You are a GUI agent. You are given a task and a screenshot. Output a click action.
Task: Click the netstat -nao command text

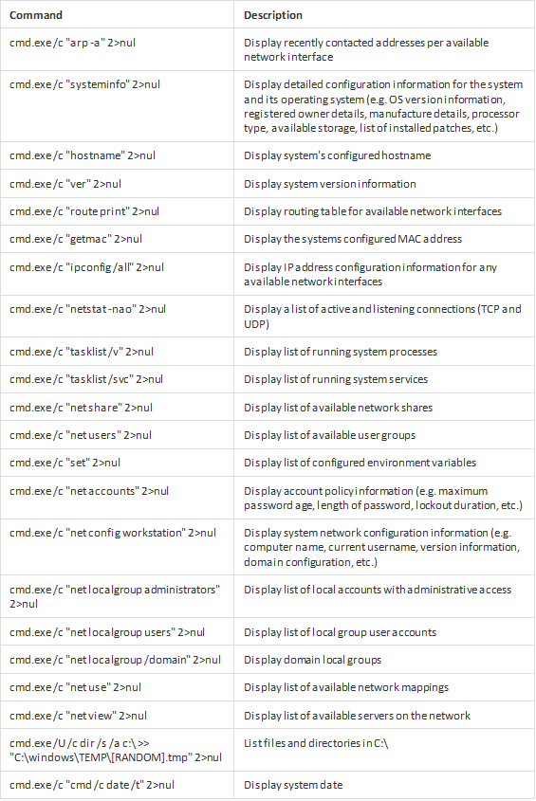[87, 308]
